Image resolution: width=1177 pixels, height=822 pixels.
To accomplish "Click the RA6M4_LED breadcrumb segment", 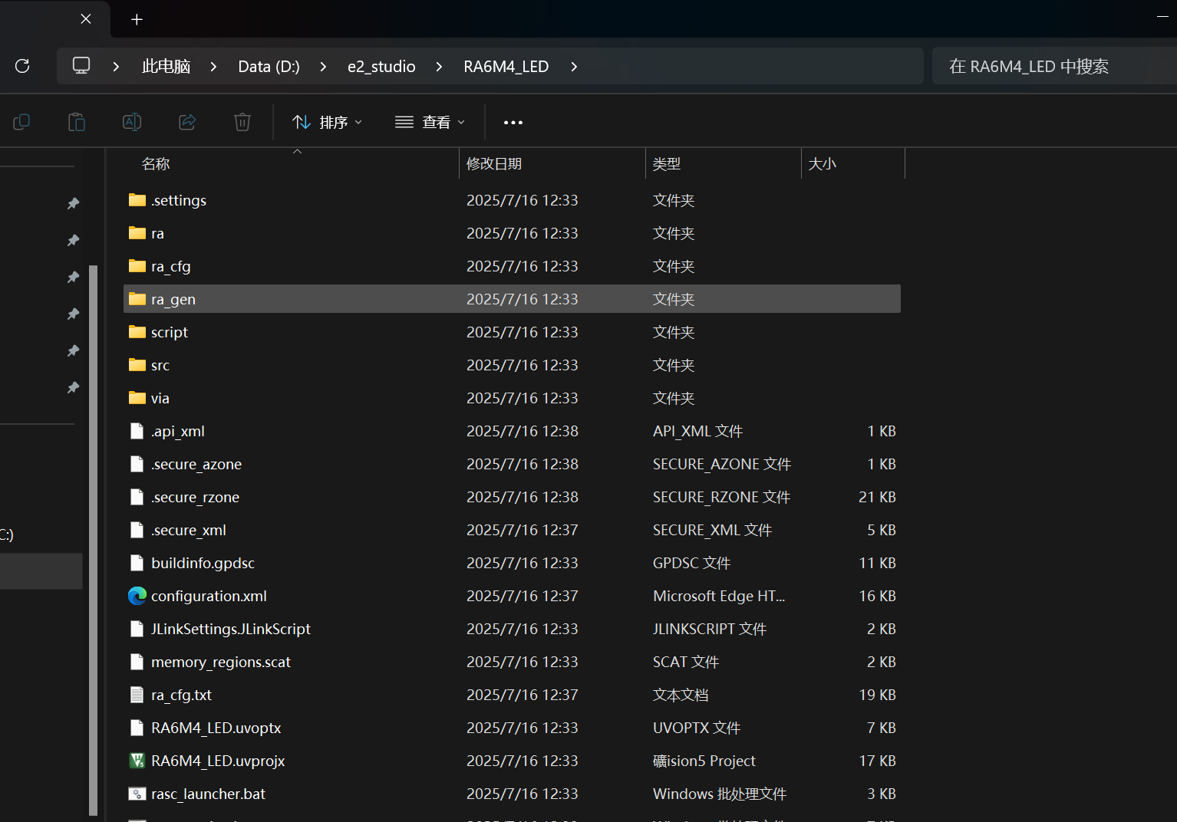I will [x=506, y=67].
